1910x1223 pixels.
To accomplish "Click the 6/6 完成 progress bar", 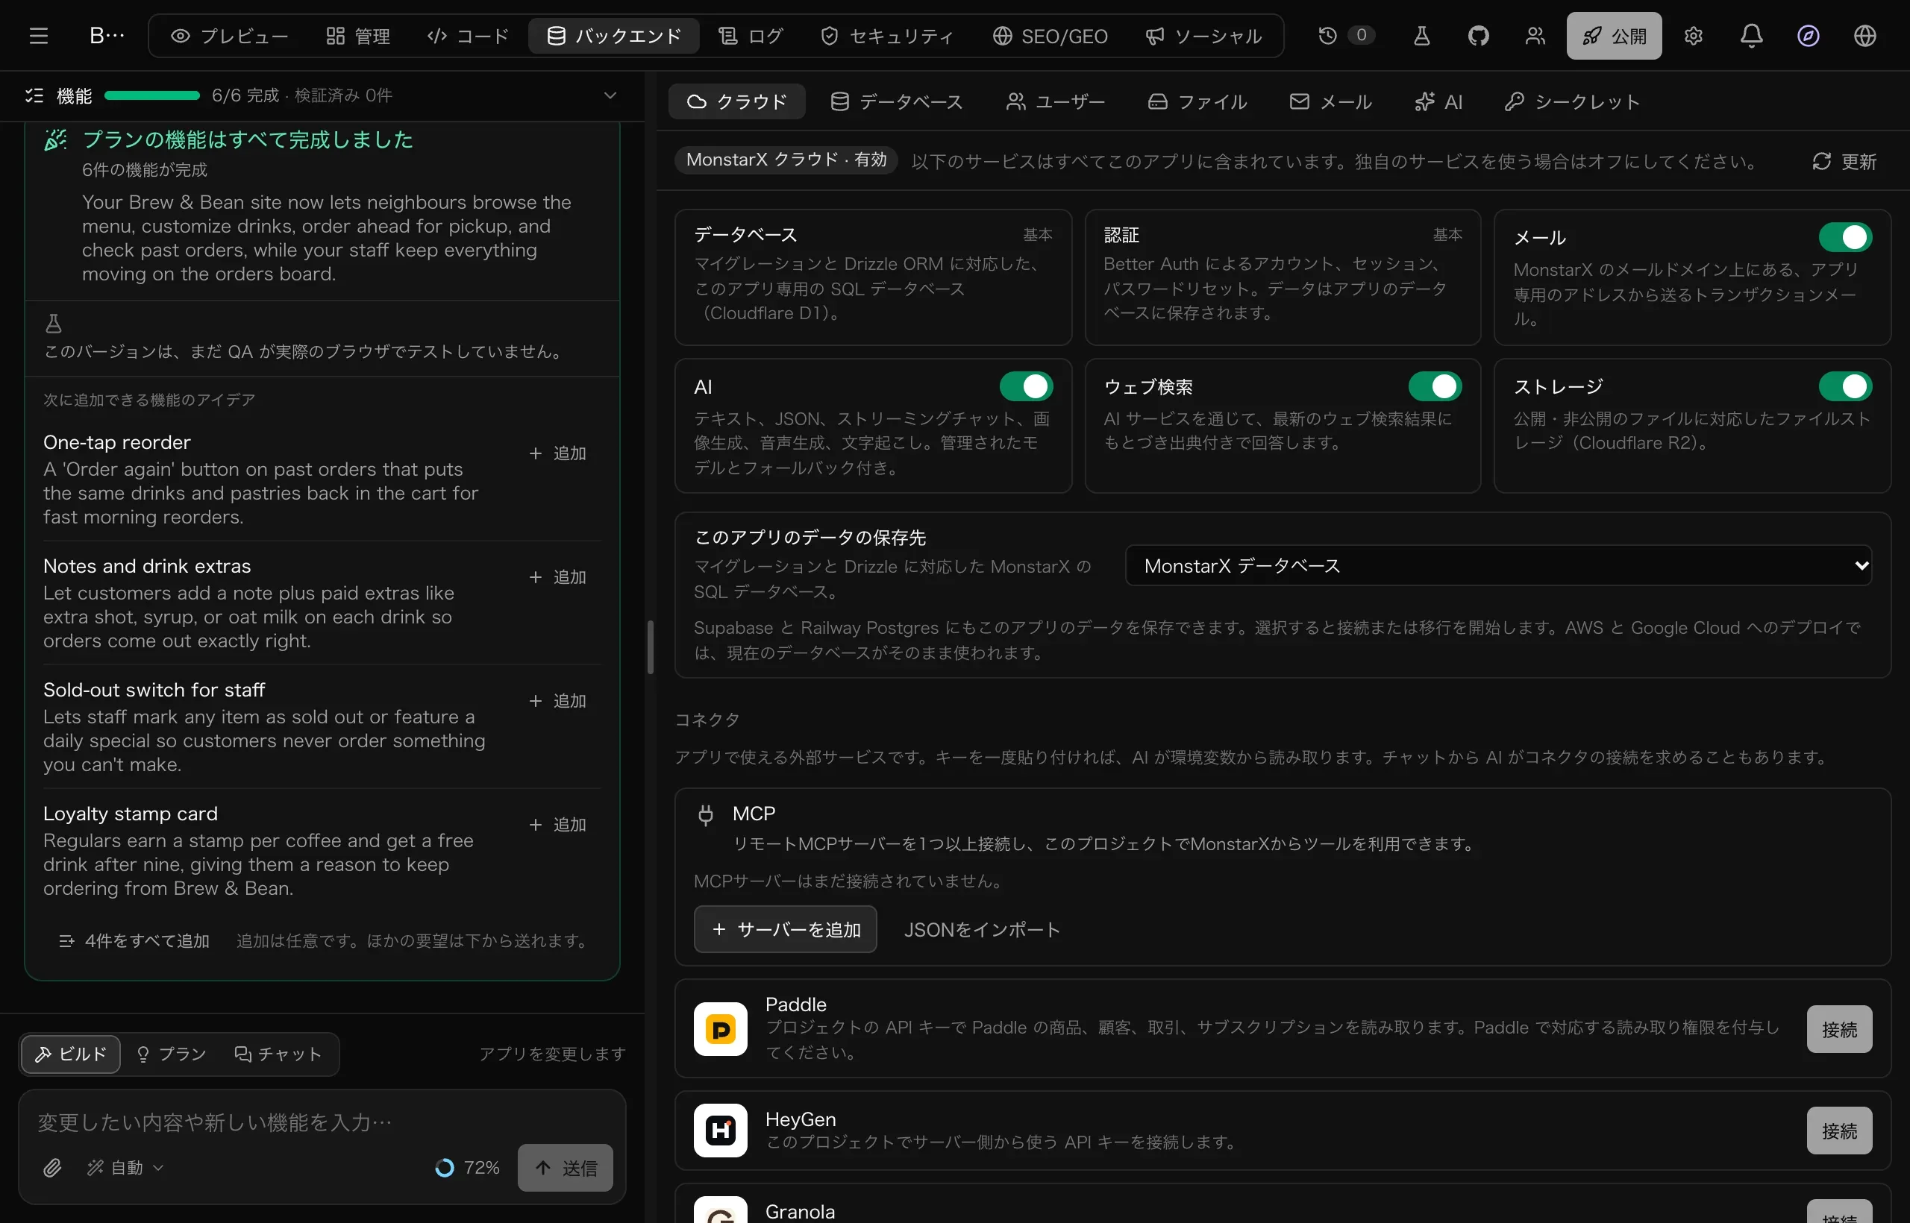I will pos(151,96).
